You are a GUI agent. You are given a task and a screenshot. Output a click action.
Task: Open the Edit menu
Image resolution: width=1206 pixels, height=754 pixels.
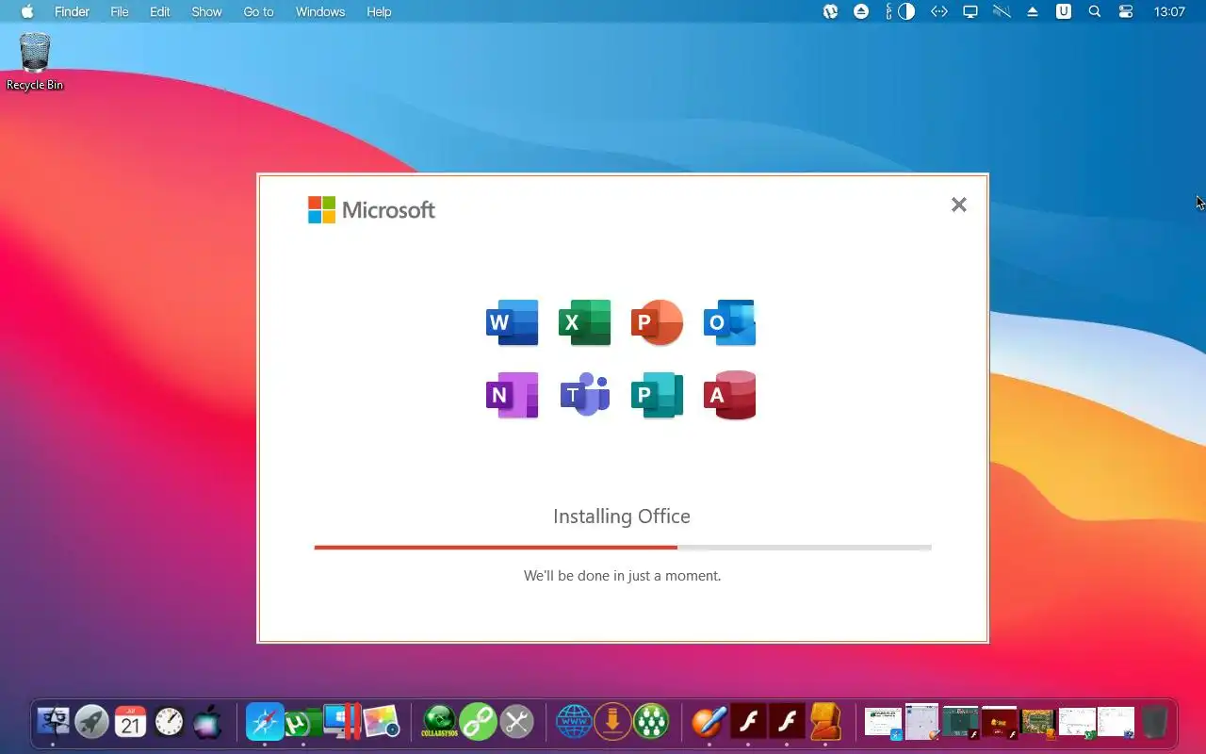pyautogui.click(x=160, y=11)
